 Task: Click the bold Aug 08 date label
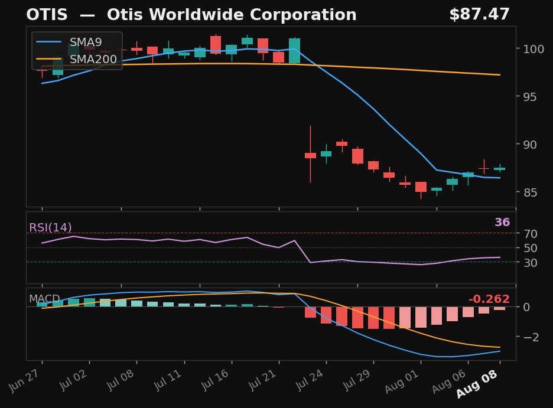tap(477, 384)
